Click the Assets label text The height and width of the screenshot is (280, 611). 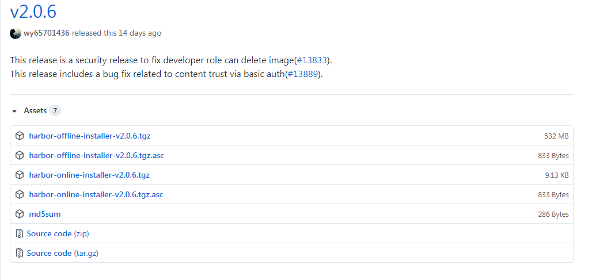35,111
